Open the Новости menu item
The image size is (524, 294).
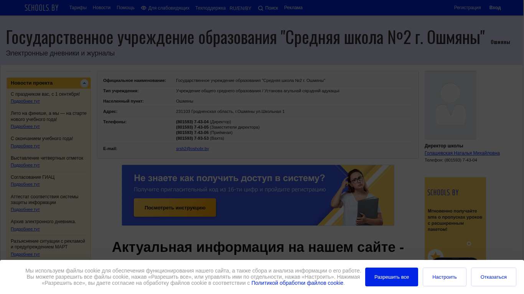(102, 8)
